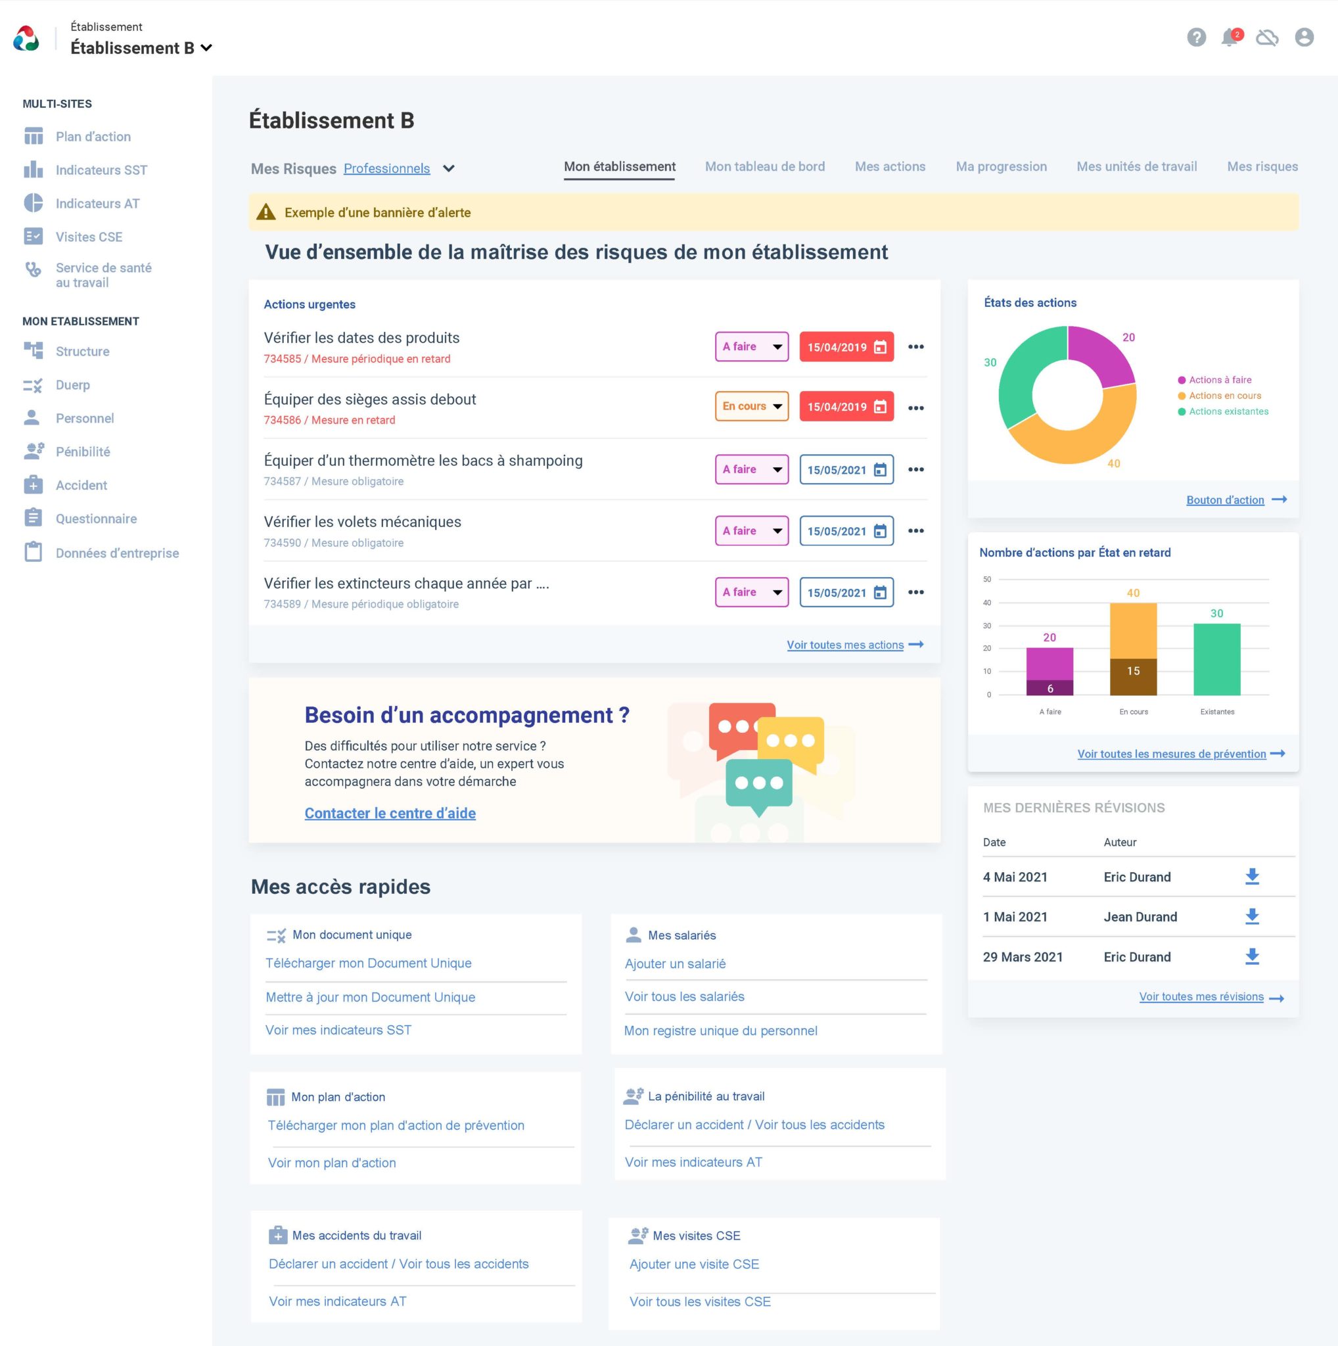
Task: Change status of 'Vérifier les dates des produits'
Action: [752, 346]
